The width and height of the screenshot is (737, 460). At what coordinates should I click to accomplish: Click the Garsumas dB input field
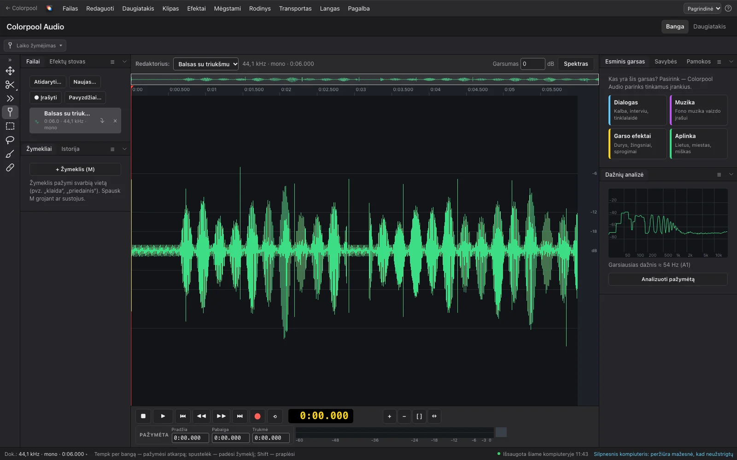point(533,64)
